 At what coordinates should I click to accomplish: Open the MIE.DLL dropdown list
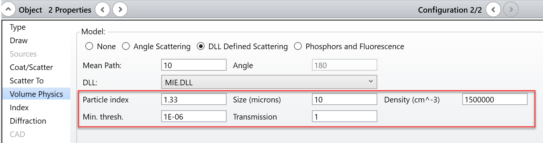(269, 81)
